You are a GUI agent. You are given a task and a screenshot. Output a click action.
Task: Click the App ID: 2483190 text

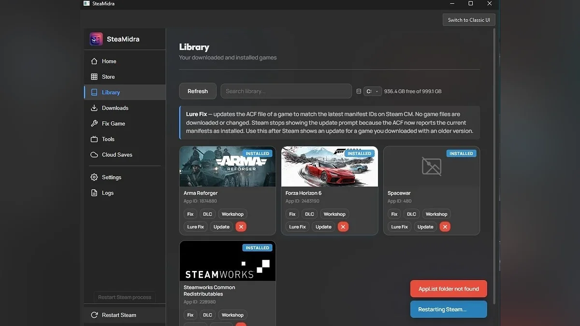pyautogui.click(x=302, y=201)
